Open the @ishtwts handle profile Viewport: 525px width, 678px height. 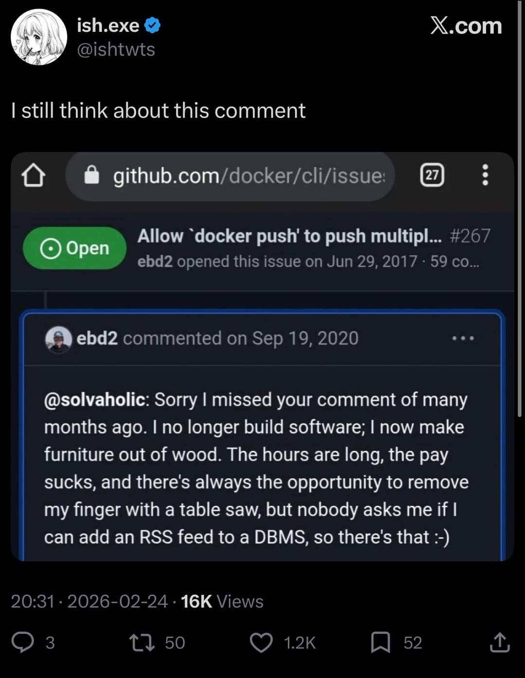[116, 50]
